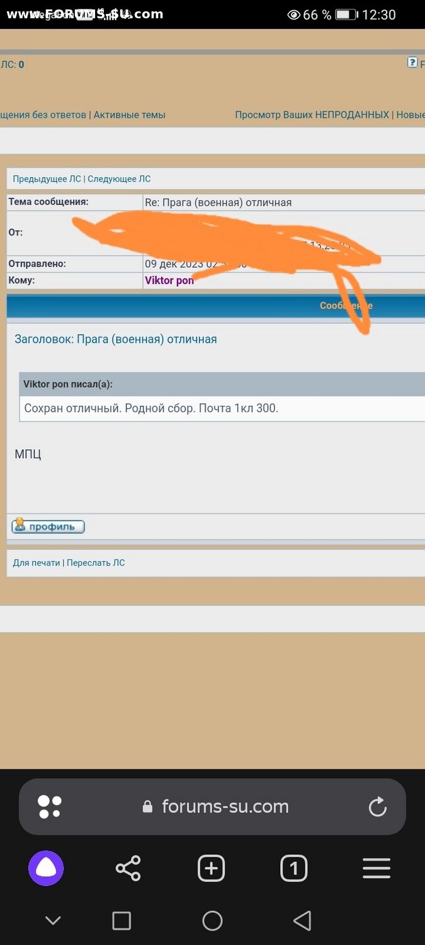Open the Активные темы link
The width and height of the screenshot is (425, 945).
coord(130,115)
